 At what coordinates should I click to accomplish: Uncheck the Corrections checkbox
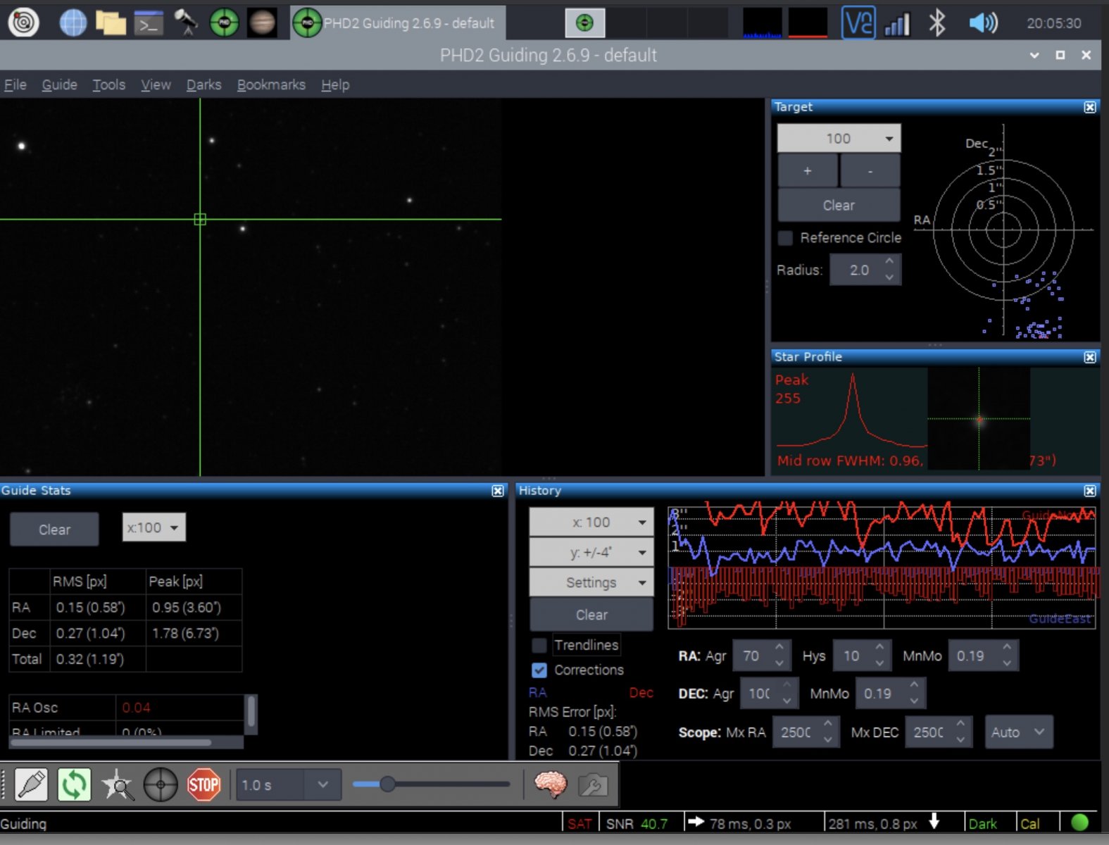pos(539,670)
